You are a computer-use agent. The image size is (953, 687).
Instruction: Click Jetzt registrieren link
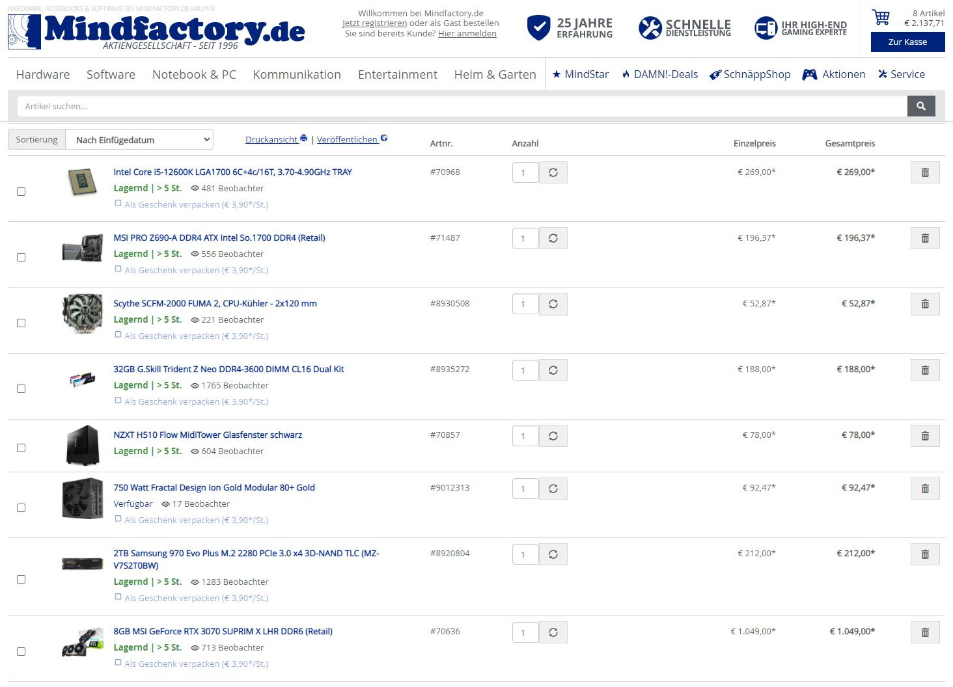tap(375, 23)
